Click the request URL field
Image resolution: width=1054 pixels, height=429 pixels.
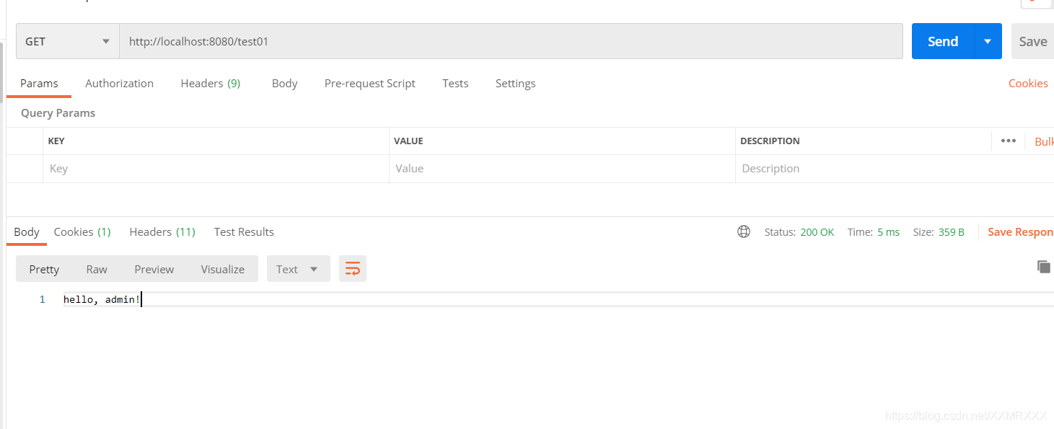point(511,41)
